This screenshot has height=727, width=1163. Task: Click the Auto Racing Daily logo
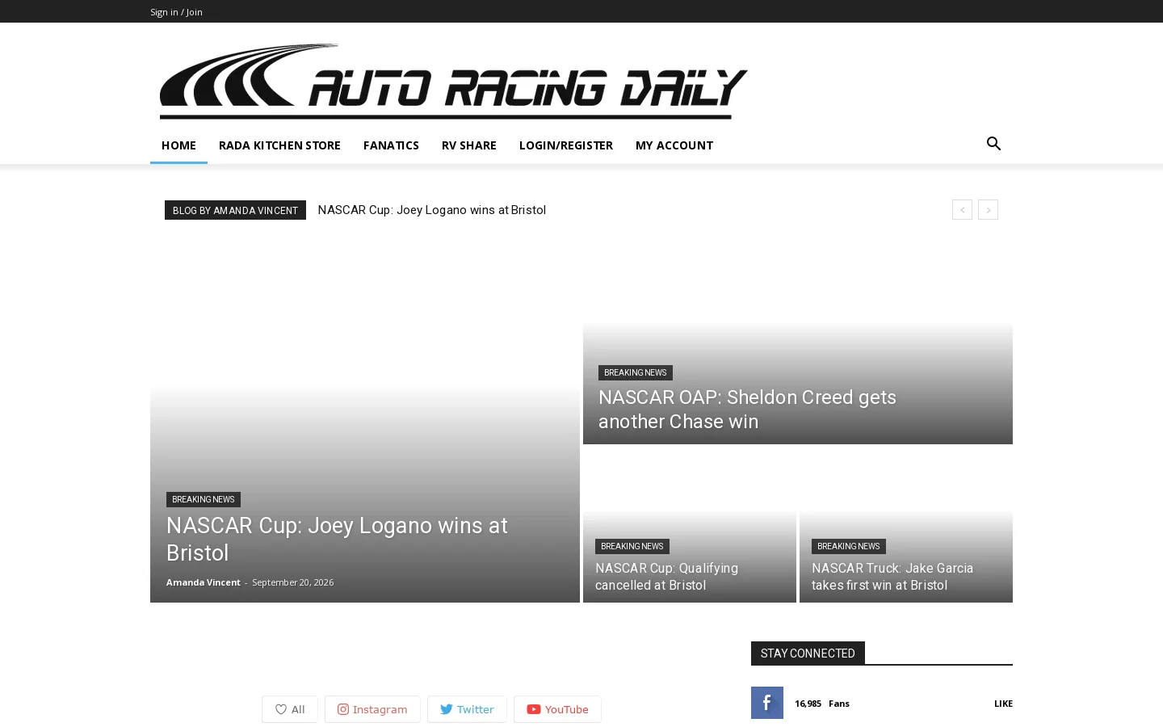tap(453, 82)
